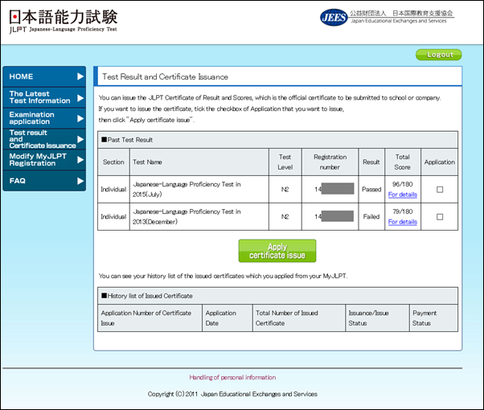Click Total Number of Issued Certificate header

(299, 318)
